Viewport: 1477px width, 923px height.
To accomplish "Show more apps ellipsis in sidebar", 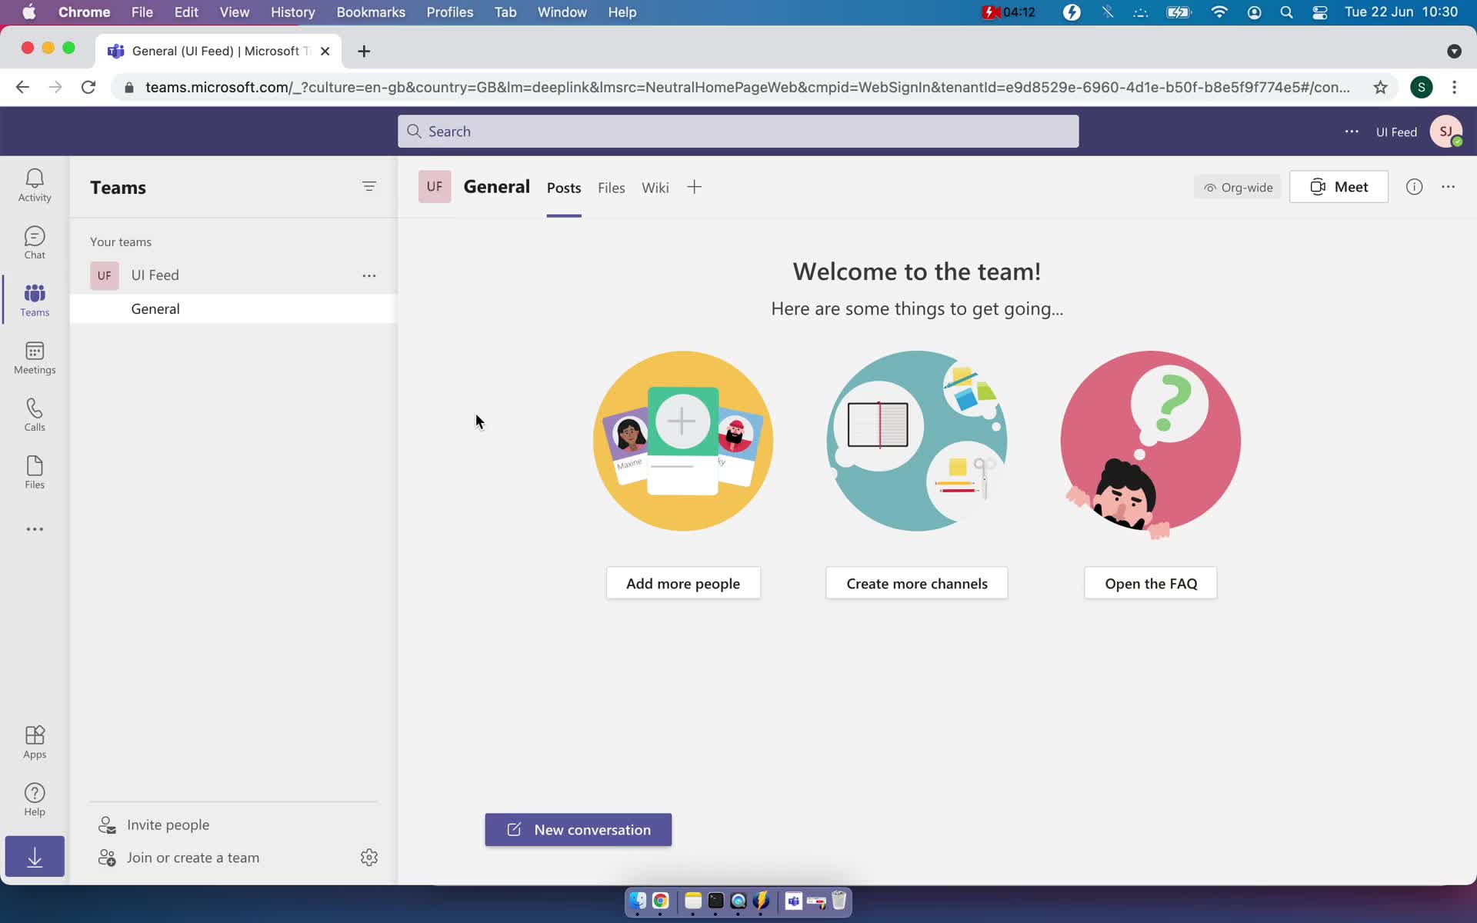I will pyautogui.click(x=35, y=529).
